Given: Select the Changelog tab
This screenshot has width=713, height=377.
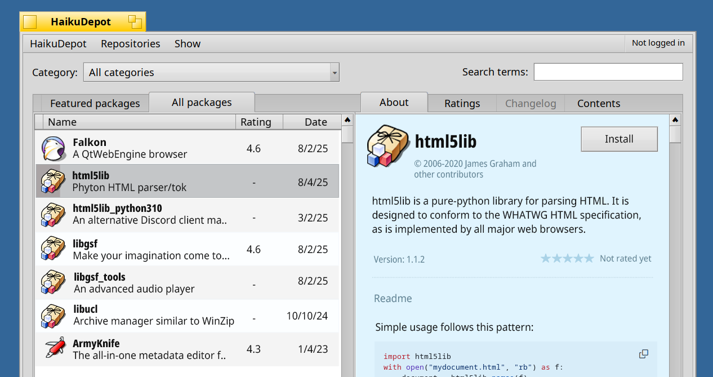Looking at the screenshot, I should 531,104.
